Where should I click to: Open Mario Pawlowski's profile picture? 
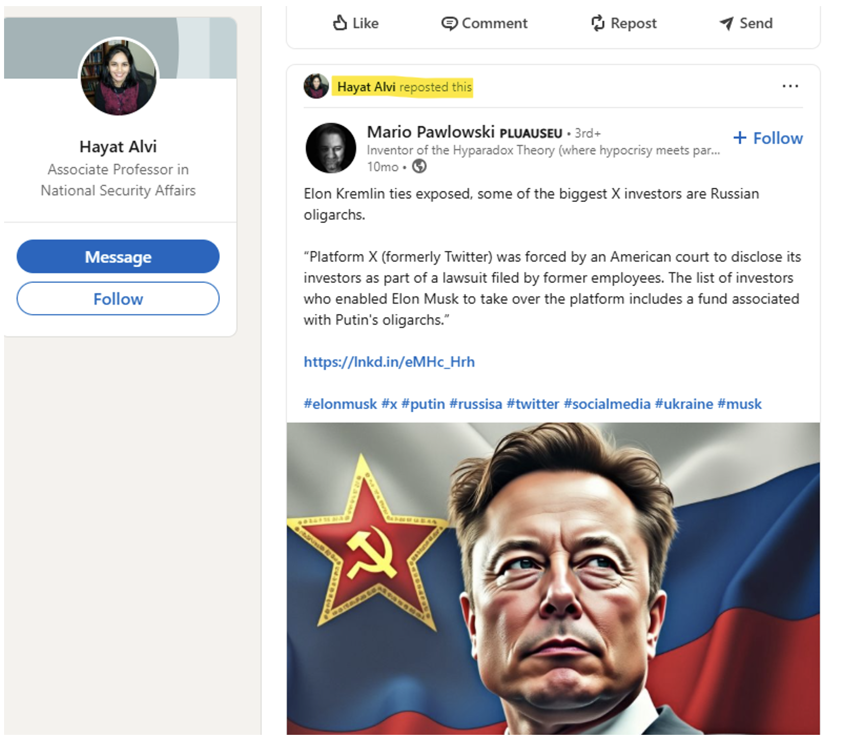pos(331,148)
